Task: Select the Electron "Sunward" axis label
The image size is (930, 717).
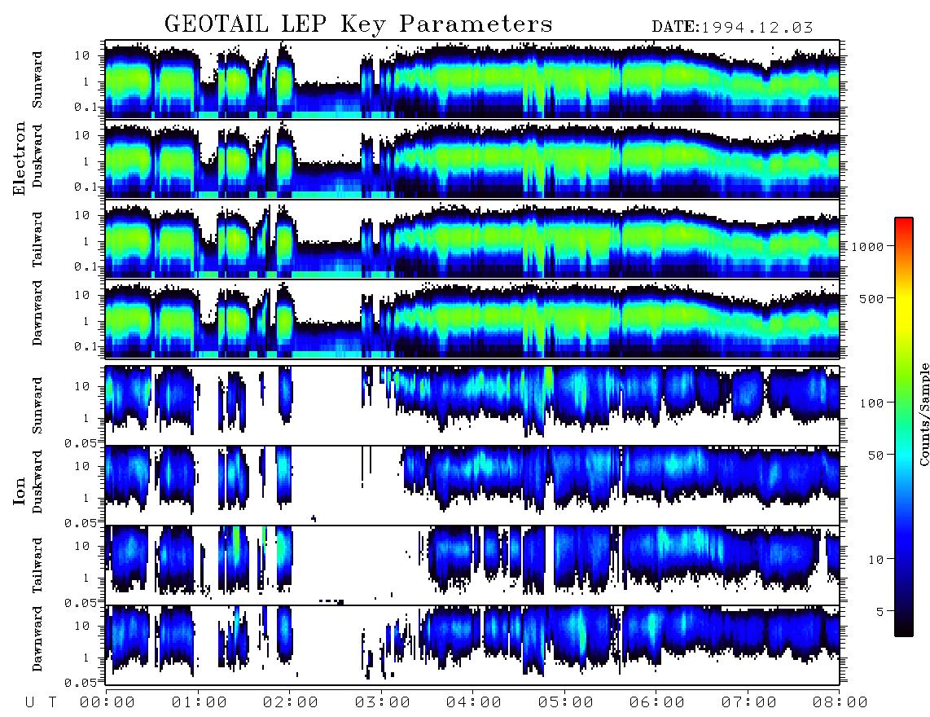Action: [x=37, y=80]
